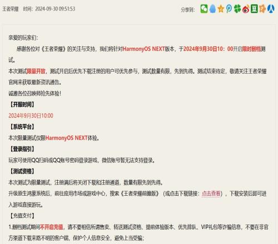Image resolution: width=278 pixels, height=244 pixels.
Task: Click the 【系统平台】 section heading
Action: 22,127
